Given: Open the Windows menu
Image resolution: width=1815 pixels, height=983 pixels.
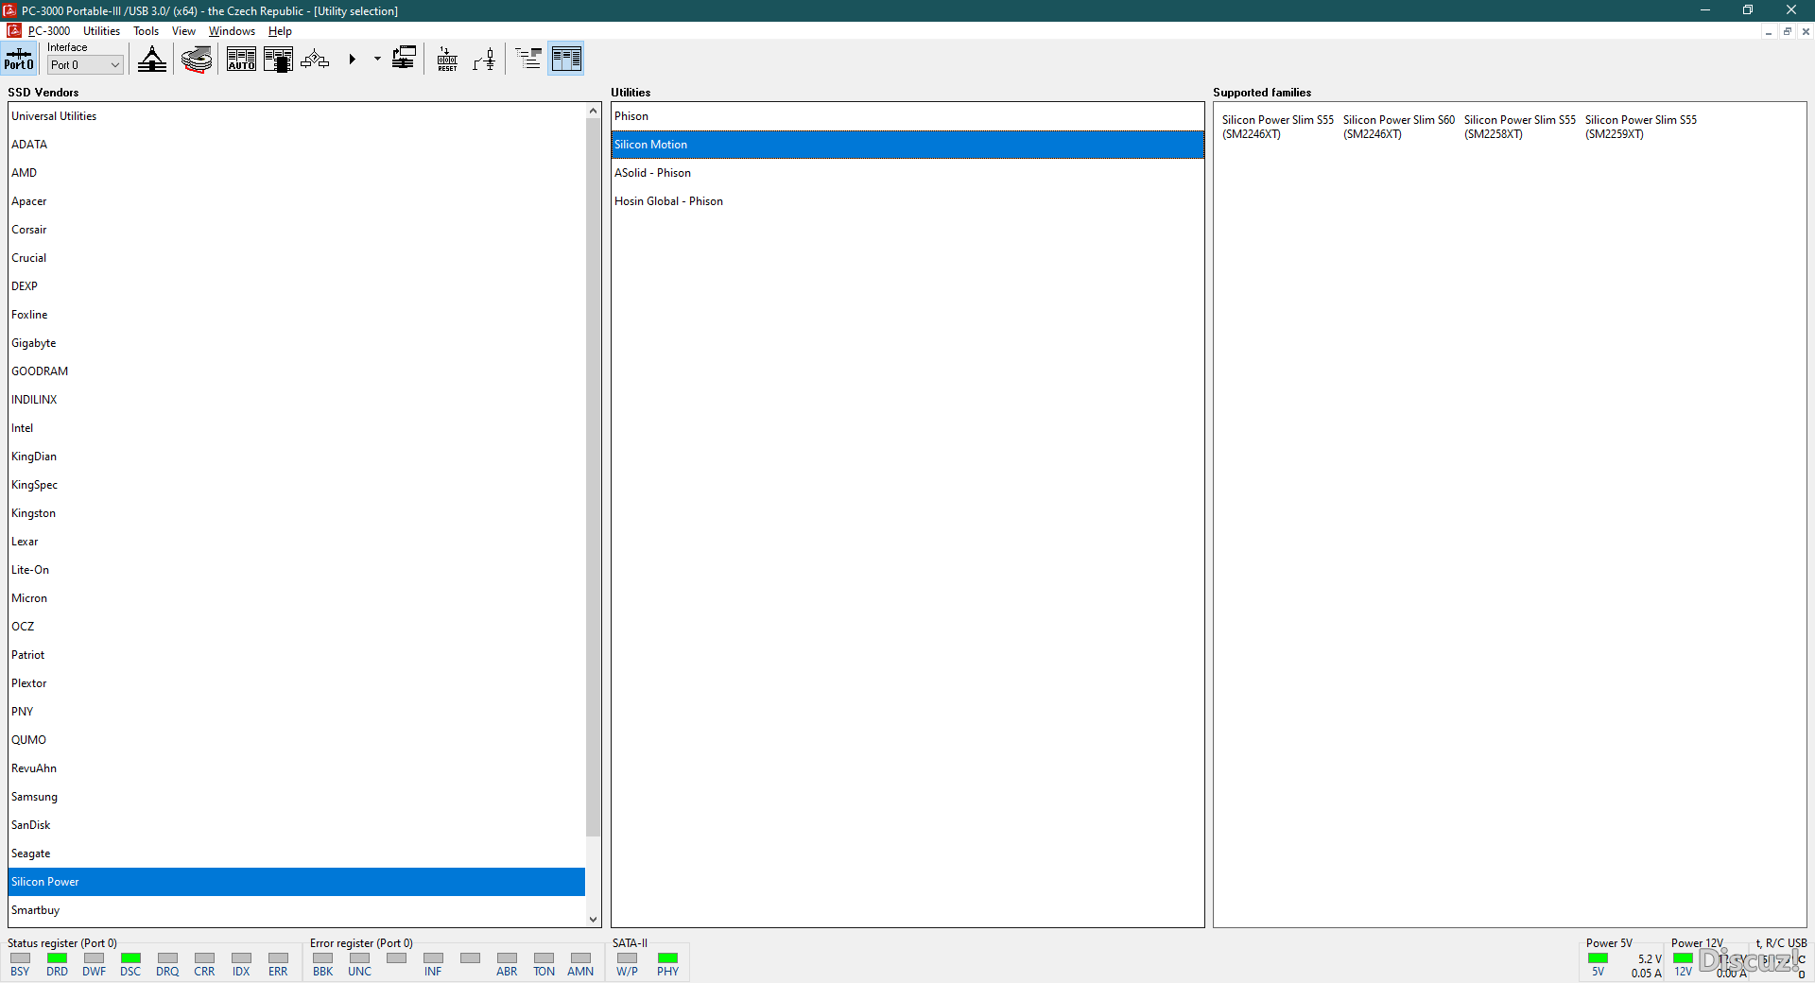Looking at the screenshot, I should (x=232, y=31).
